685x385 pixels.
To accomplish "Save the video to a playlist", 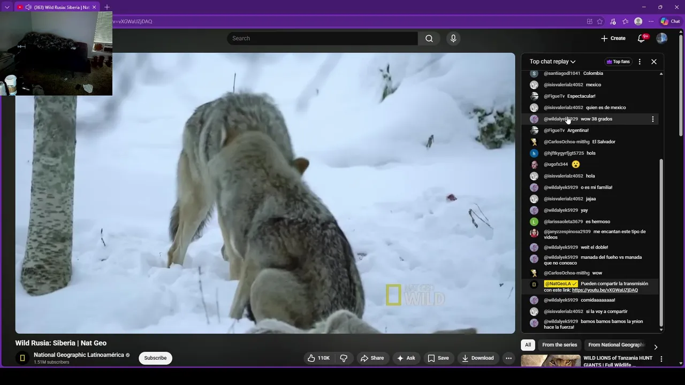I will pos(438,358).
